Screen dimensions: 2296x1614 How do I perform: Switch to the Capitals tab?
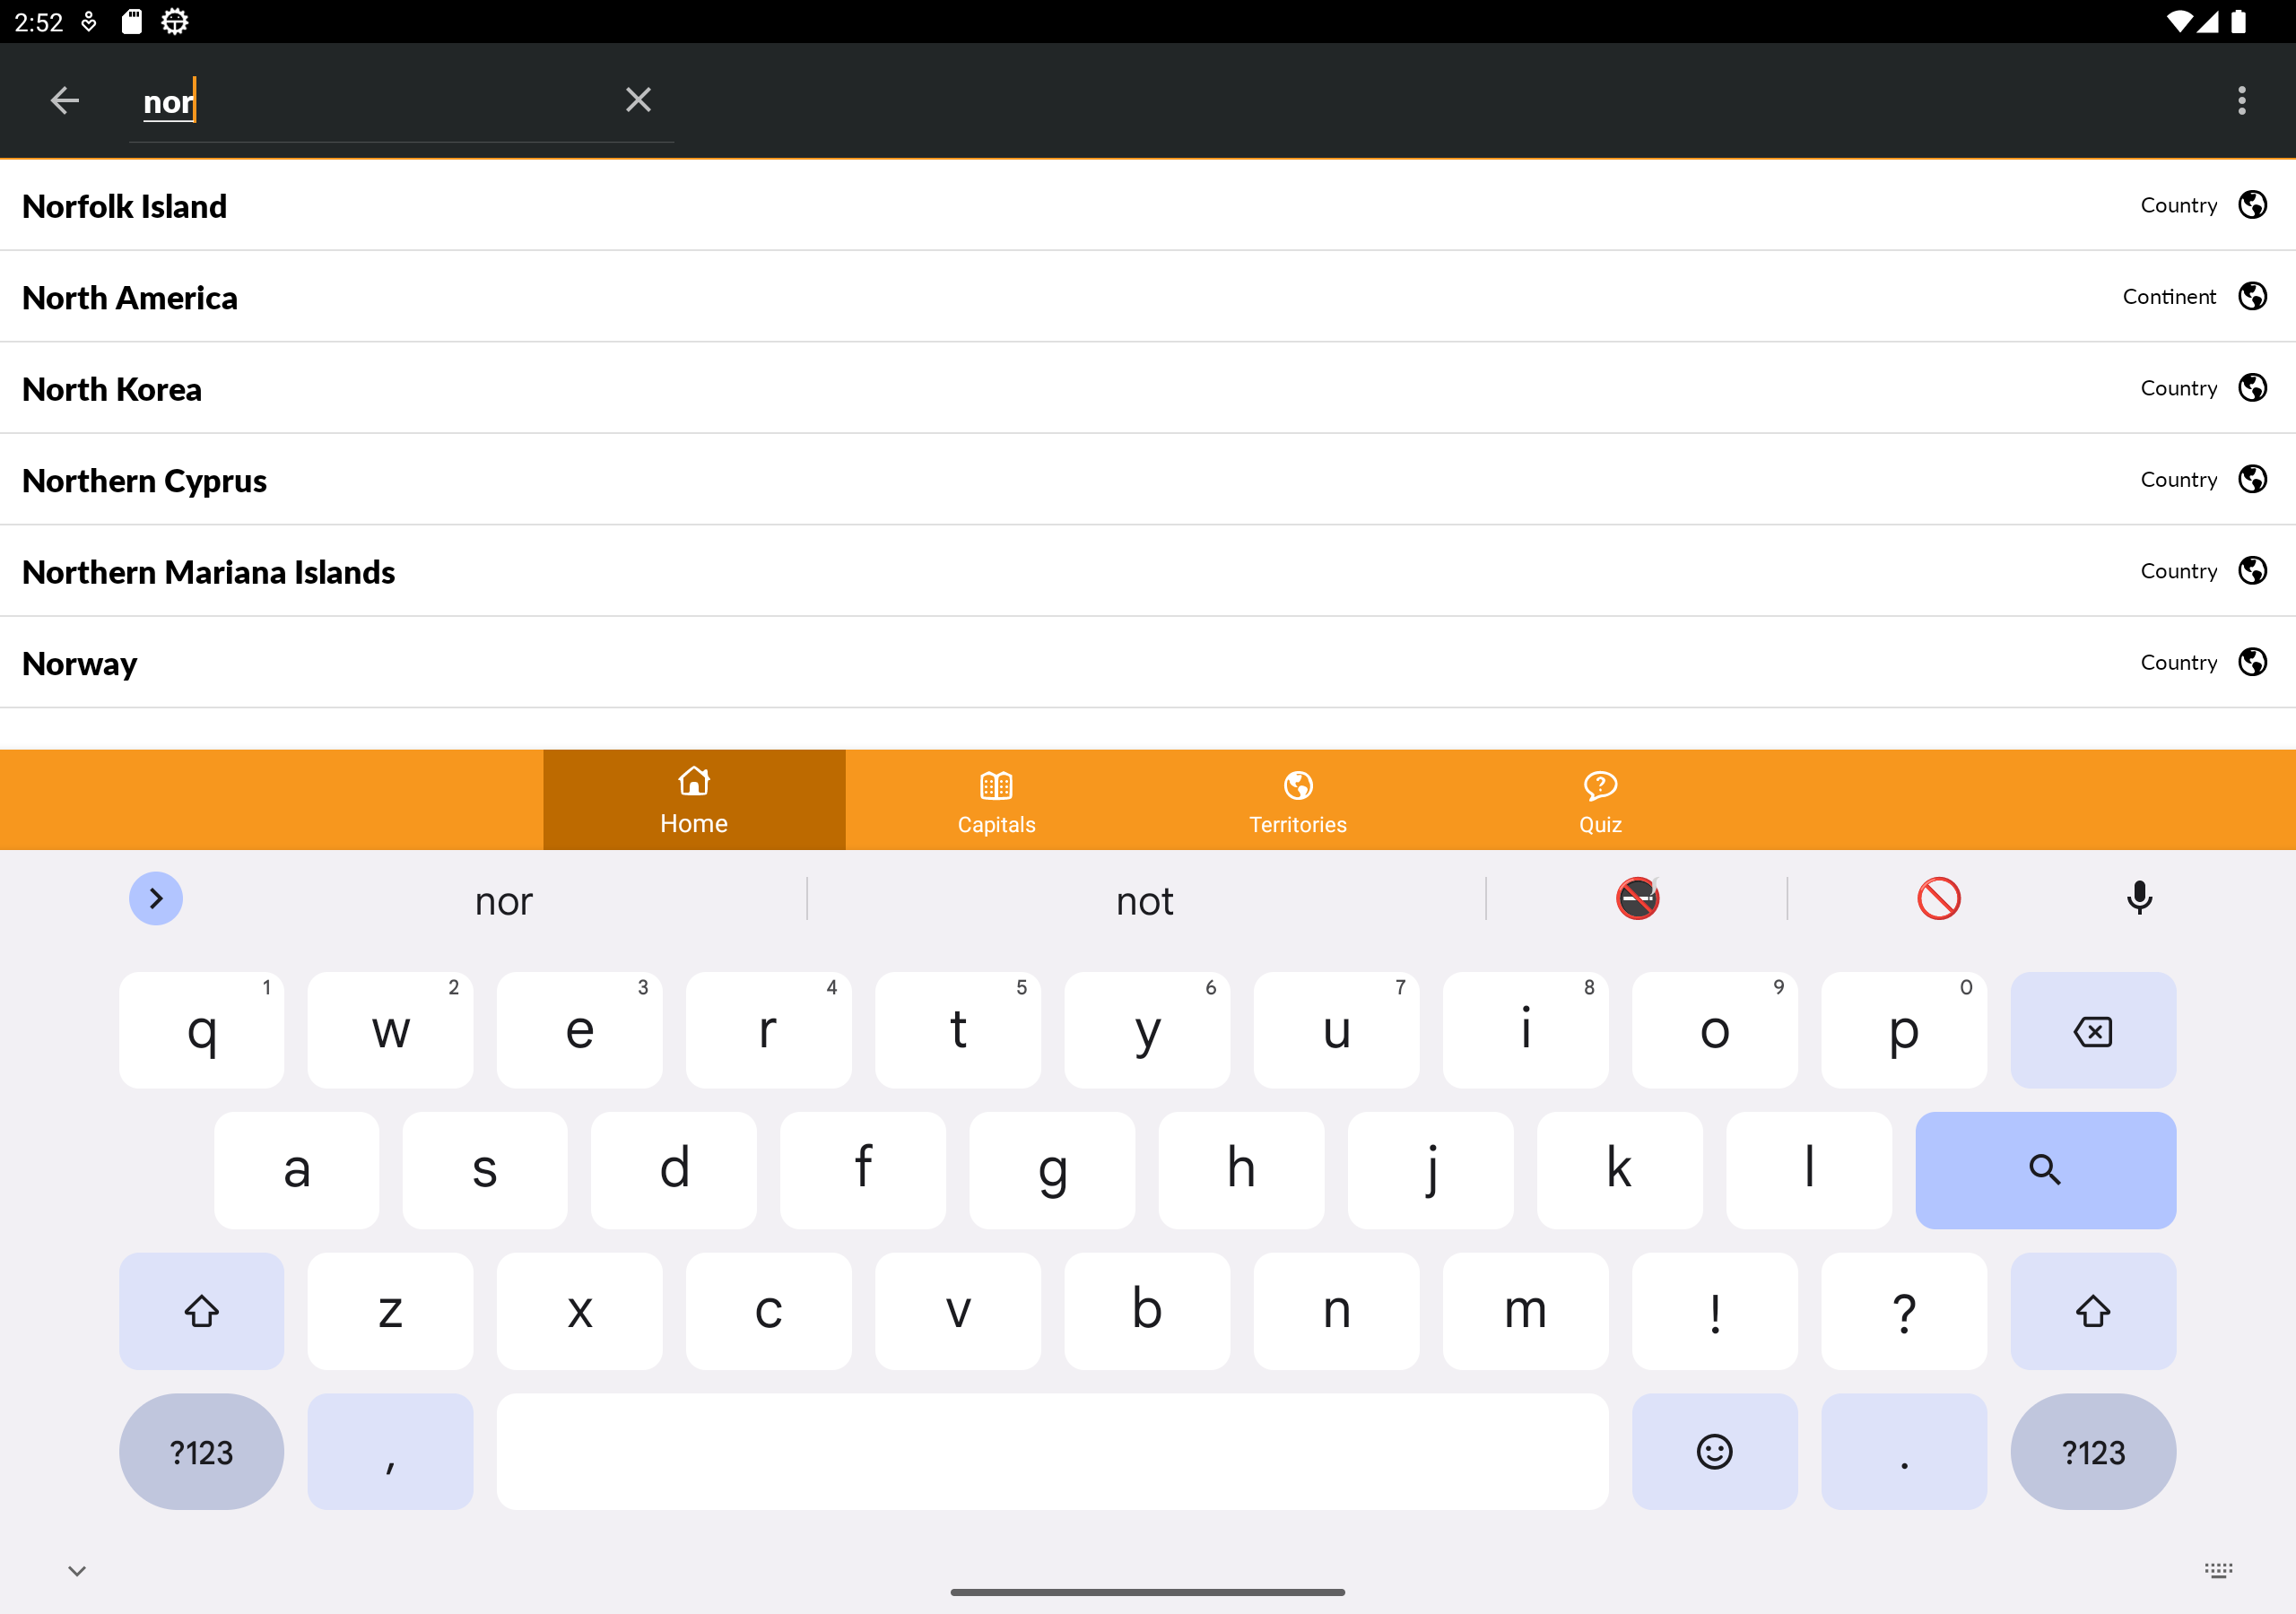(x=996, y=800)
